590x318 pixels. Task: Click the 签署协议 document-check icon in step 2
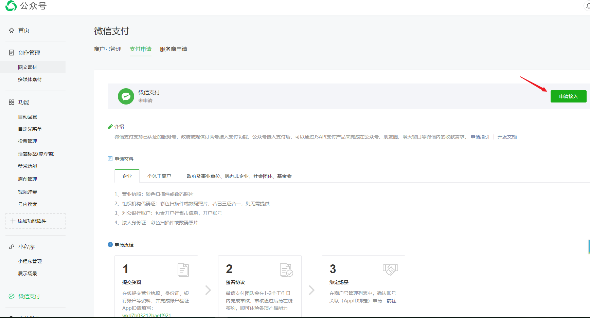pyautogui.click(x=286, y=270)
